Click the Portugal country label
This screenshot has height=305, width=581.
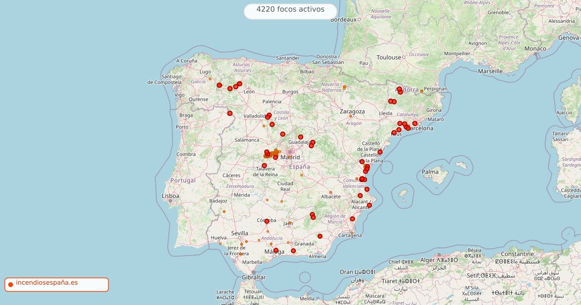click(183, 181)
